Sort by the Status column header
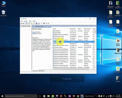This screenshot has width=122, height=98. (x=79, y=29)
